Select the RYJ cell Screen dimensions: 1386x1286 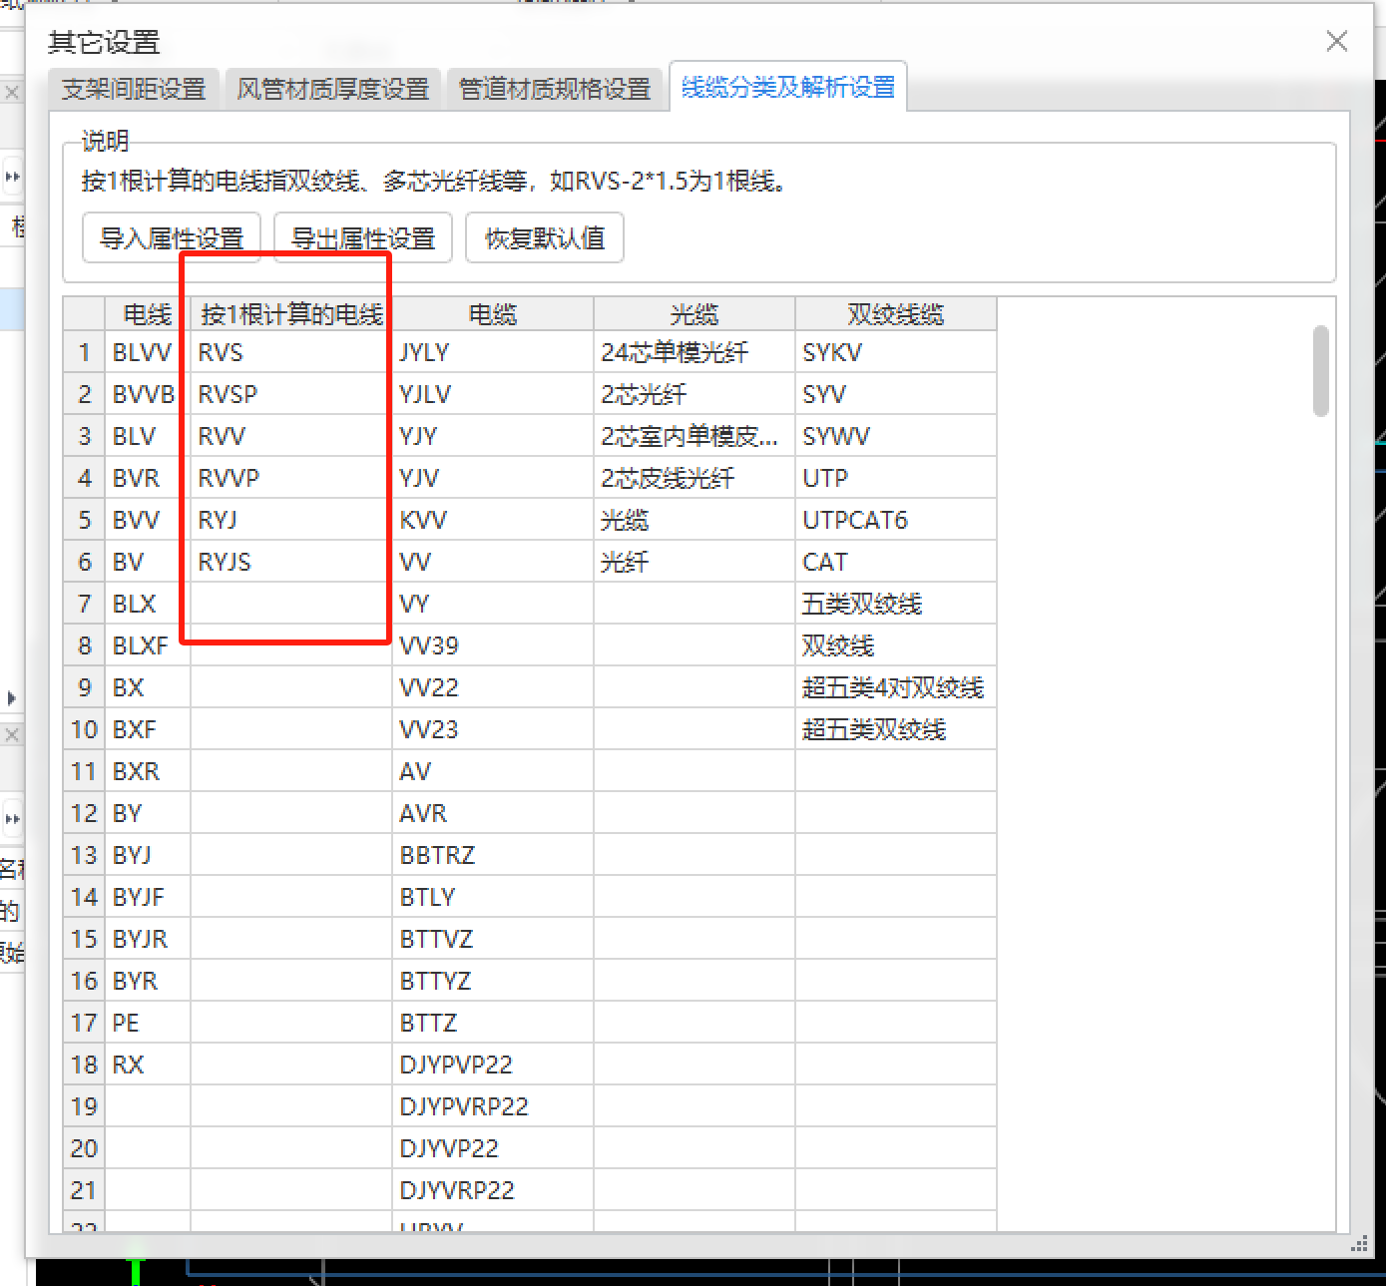291,520
